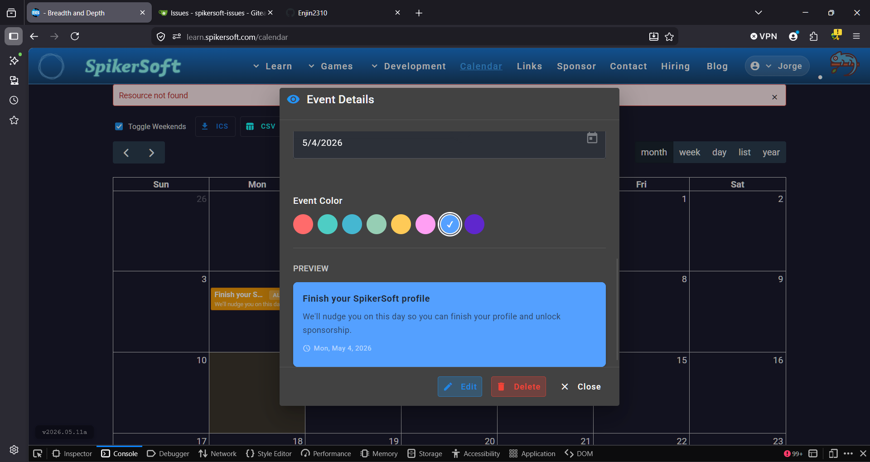The width and height of the screenshot is (870, 462).
Task: Switch calendar to week view
Action: pyautogui.click(x=690, y=153)
